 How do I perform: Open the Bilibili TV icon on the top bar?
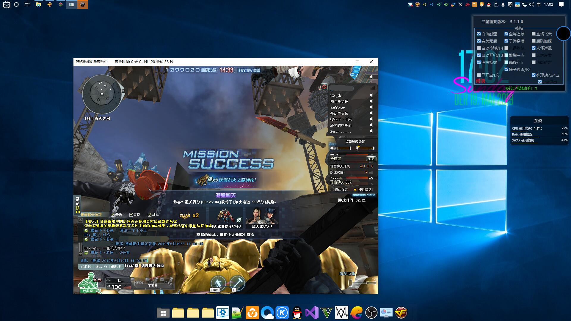(7, 4)
